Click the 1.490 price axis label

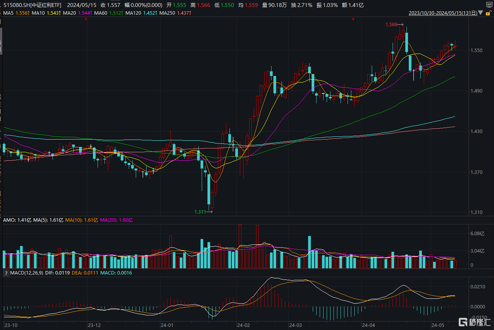(x=477, y=91)
